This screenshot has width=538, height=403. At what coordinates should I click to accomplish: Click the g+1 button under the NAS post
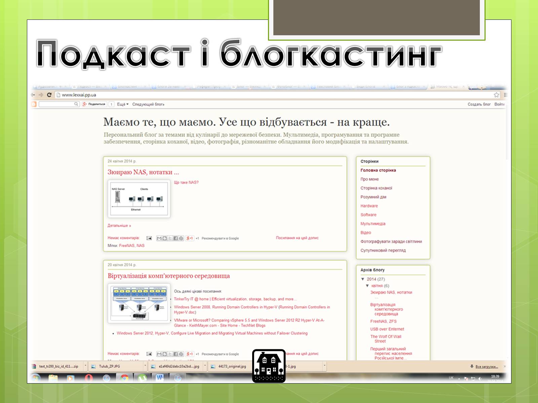[x=190, y=238]
